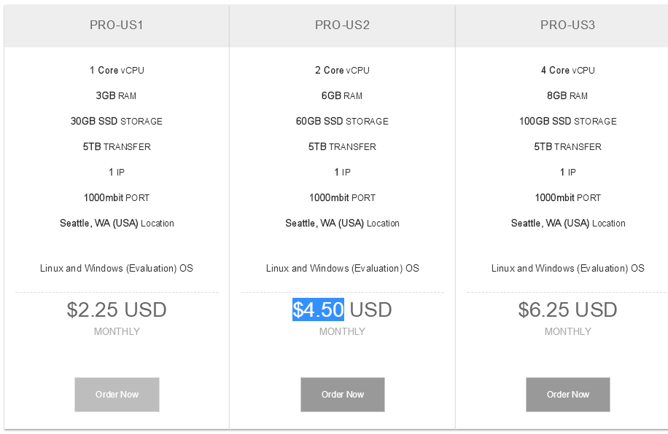Click the 30GB SSD STORAGE text

[x=117, y=122]
